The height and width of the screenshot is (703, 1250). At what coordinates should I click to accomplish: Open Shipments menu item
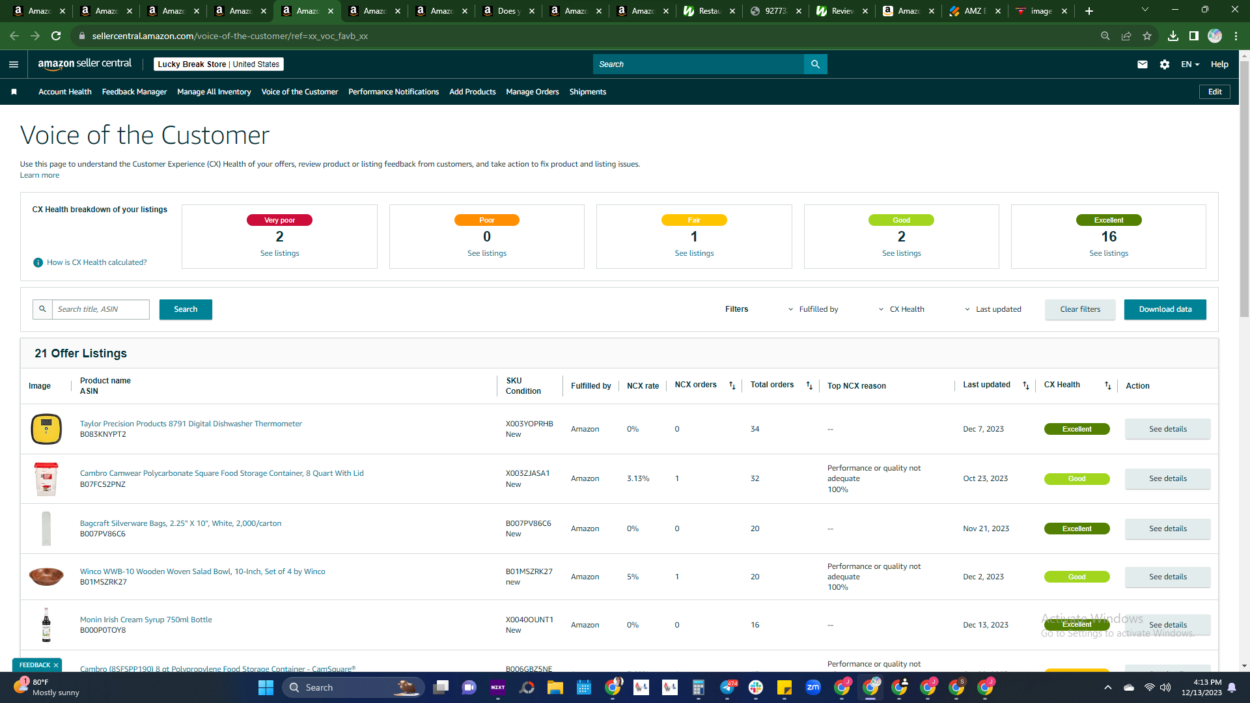click(588, 92)
